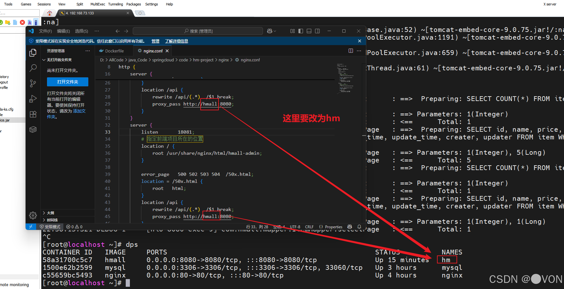This screenshot has height=289, width=564.
Task: Toggle the bottom panel layout icon
Action: [309, 31]
